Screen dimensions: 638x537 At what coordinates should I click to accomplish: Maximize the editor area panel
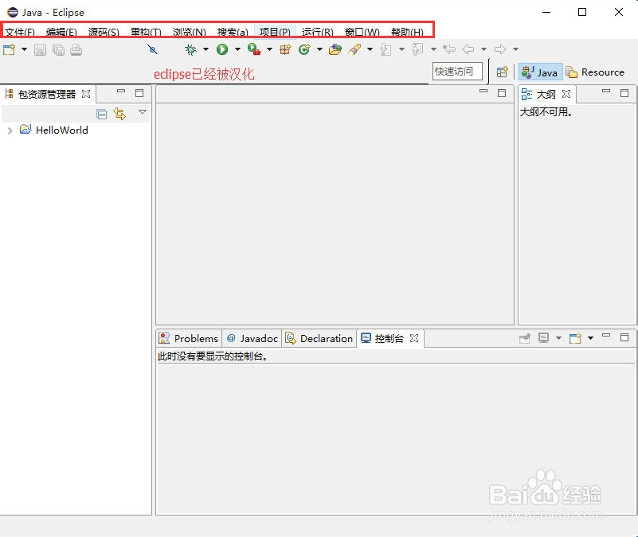(x=502, y=93)
